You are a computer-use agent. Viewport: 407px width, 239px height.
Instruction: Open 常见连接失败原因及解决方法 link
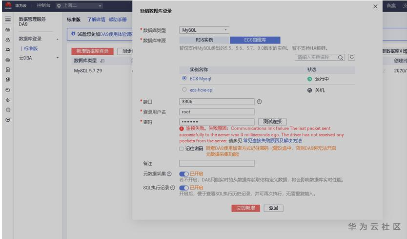pos(272,141)
